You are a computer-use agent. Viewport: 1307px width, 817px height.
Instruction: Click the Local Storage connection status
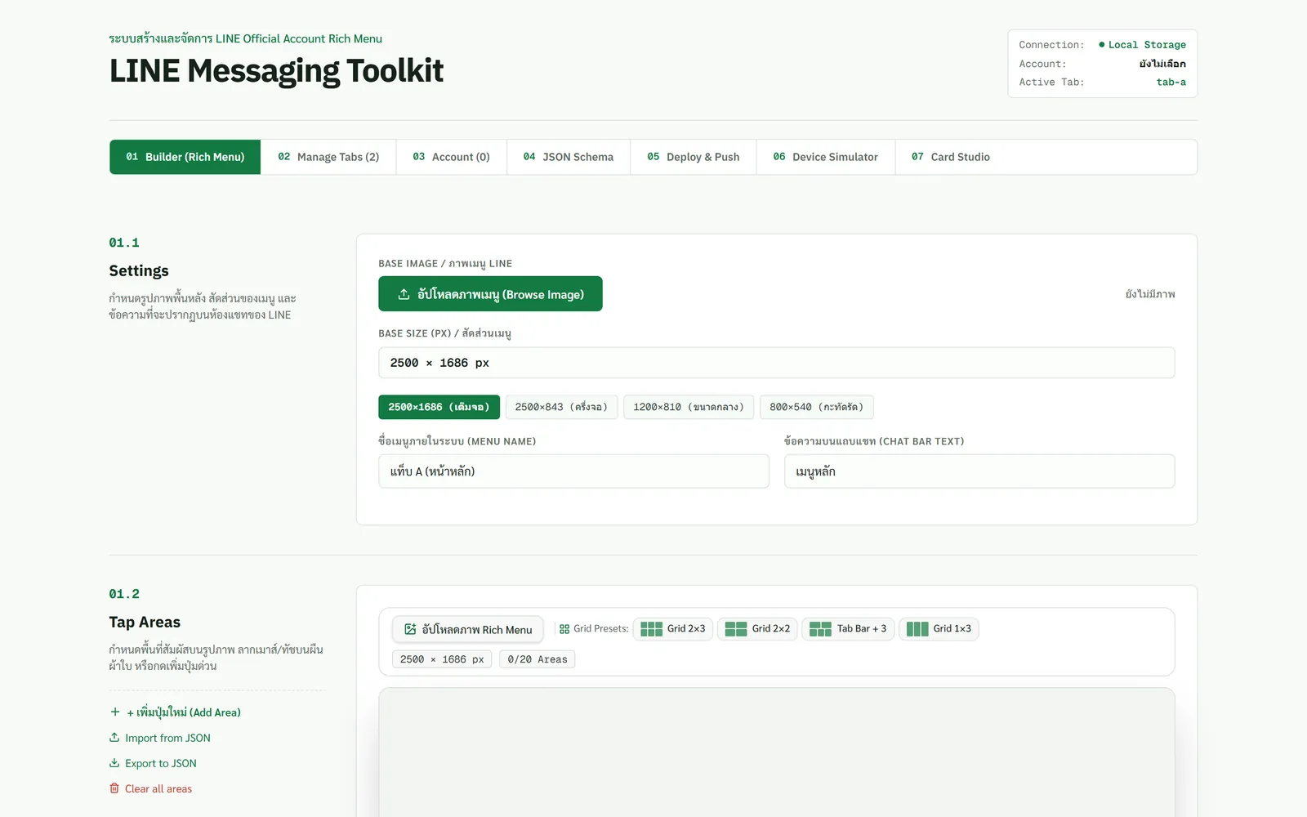coord(1142,45)
